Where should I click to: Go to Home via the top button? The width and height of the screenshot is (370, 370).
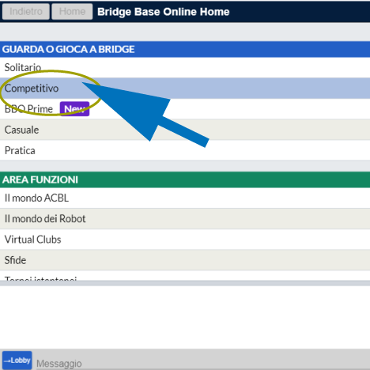(x=72, y=12)
